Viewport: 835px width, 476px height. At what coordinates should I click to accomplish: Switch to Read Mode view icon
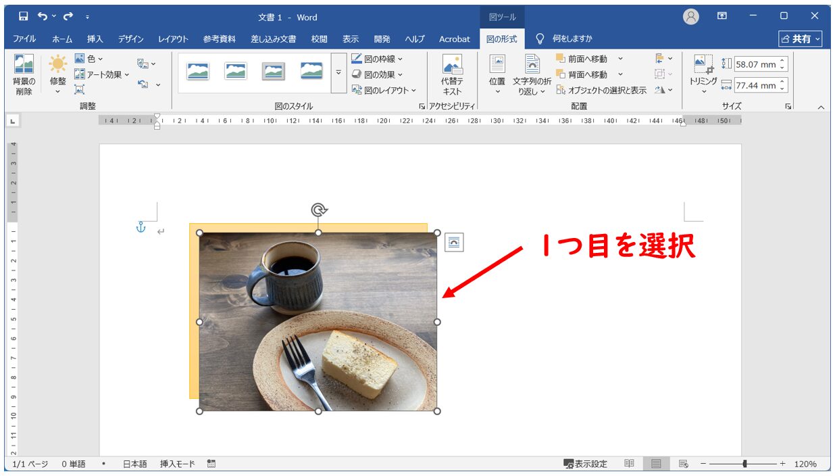[x=629, y=464]
